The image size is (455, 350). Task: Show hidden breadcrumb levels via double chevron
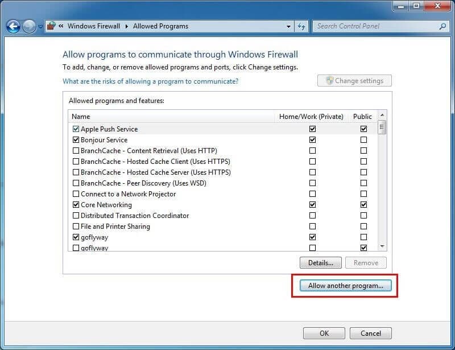click(61, 26)
